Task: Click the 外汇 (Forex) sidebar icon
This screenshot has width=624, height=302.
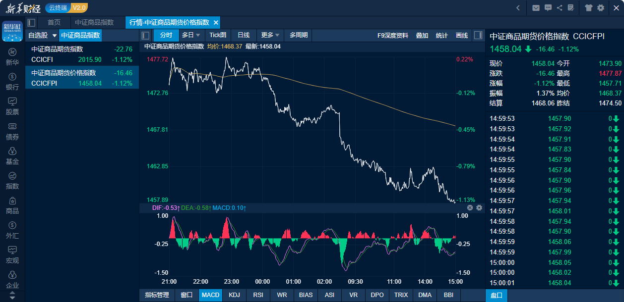Action: pos(12,230)
